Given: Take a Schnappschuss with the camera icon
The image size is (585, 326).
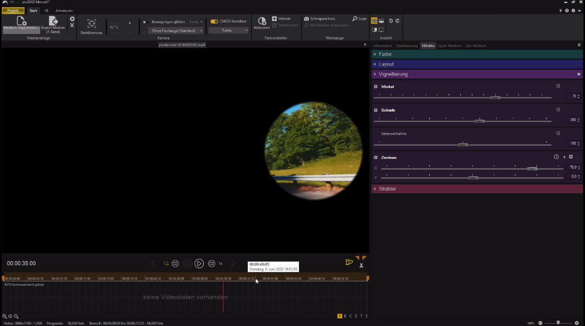Looking at the screenshot, I should tap(306, 19).
